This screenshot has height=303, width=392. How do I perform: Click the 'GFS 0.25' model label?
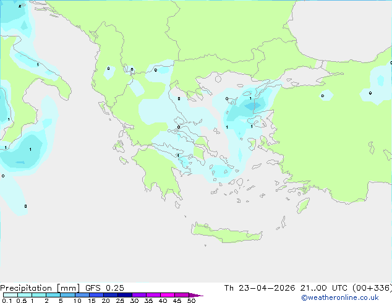pyautogui.click(x=104, y=288)
